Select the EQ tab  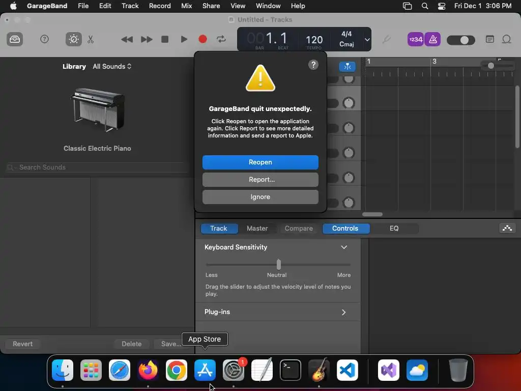(394, 229)
